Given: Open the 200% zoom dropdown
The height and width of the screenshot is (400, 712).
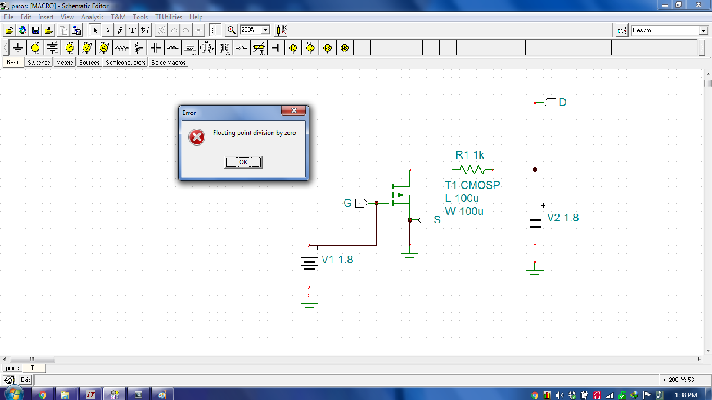Looking at the screenshot, I should [x=266, y=30].
